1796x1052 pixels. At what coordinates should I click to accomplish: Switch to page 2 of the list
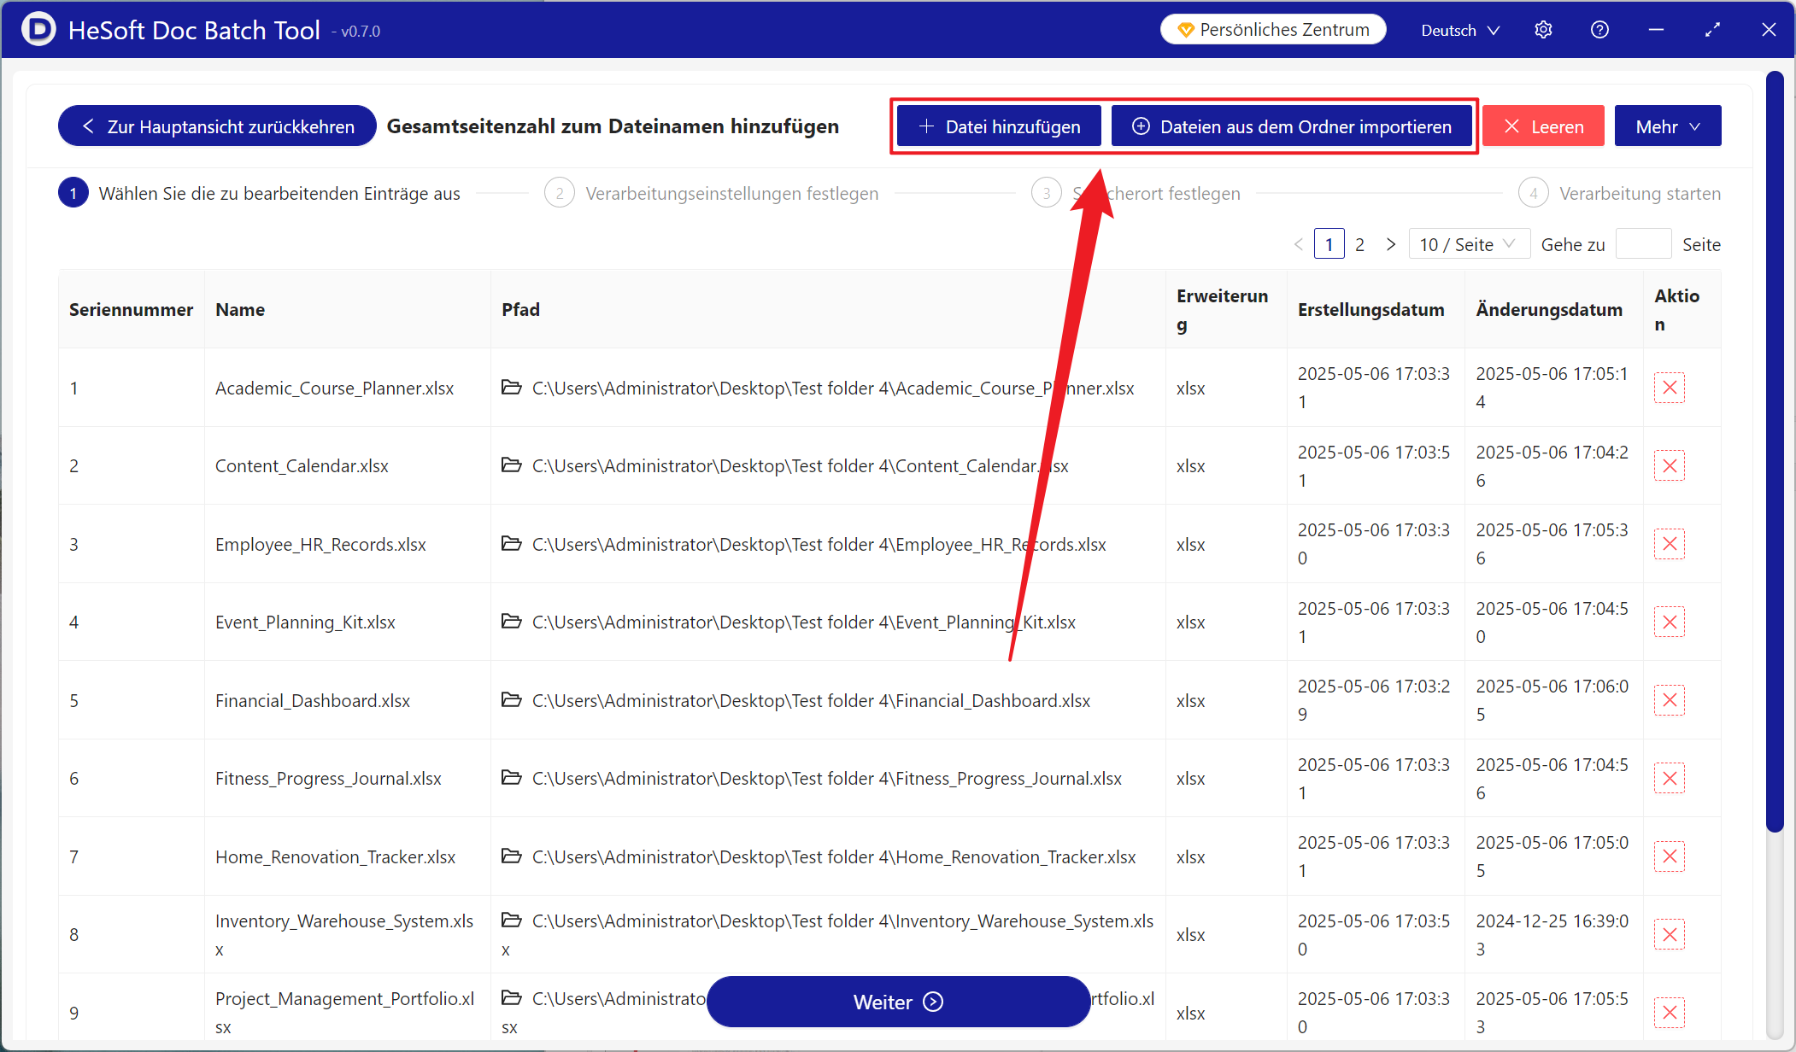[x=1359, y=244]
